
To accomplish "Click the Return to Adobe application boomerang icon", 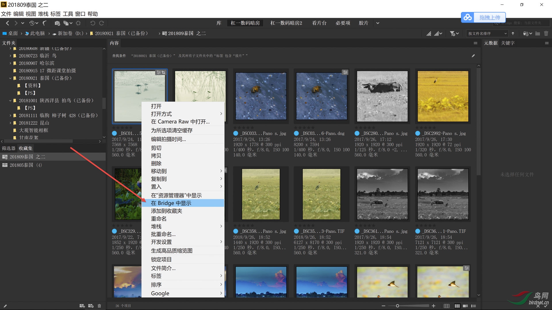I will click(45, 23).
